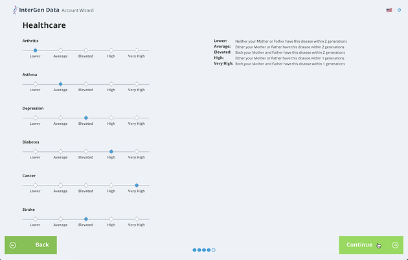Screen dimensions: 408x260
Task: Select High for Depression
Action: tap(111, 118)
